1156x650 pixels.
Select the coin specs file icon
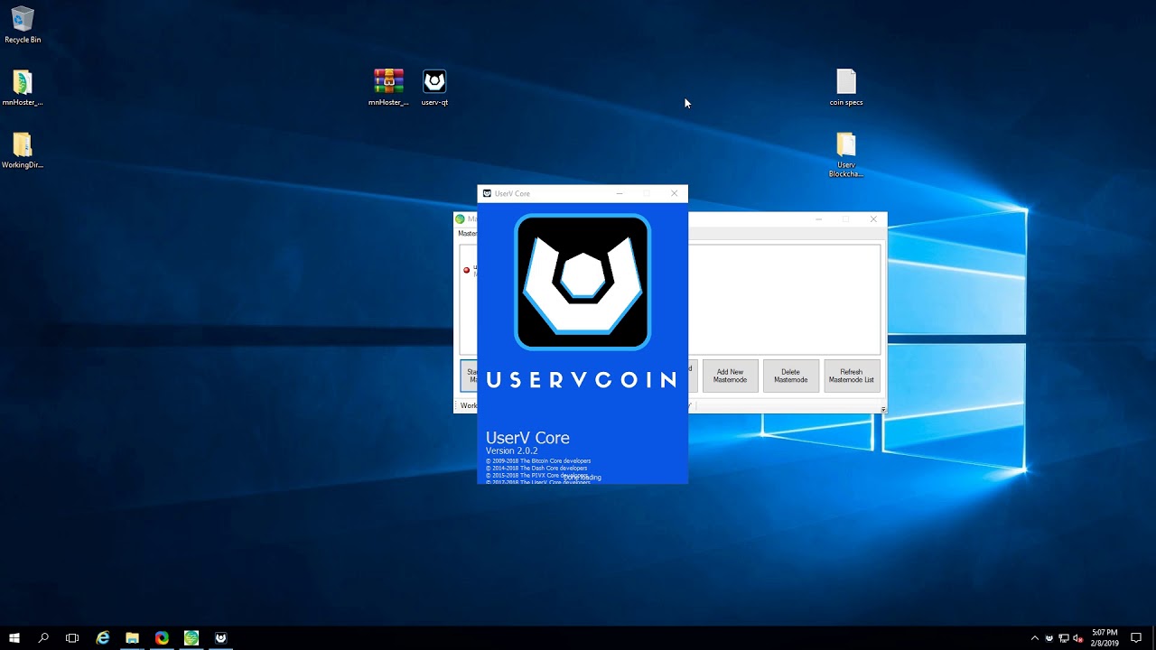(846, 88)
